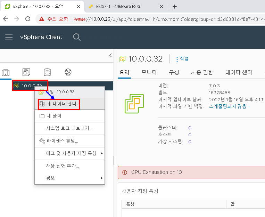
Task: Click the new folder icon in menu
Action: click(x=42, y=116)
